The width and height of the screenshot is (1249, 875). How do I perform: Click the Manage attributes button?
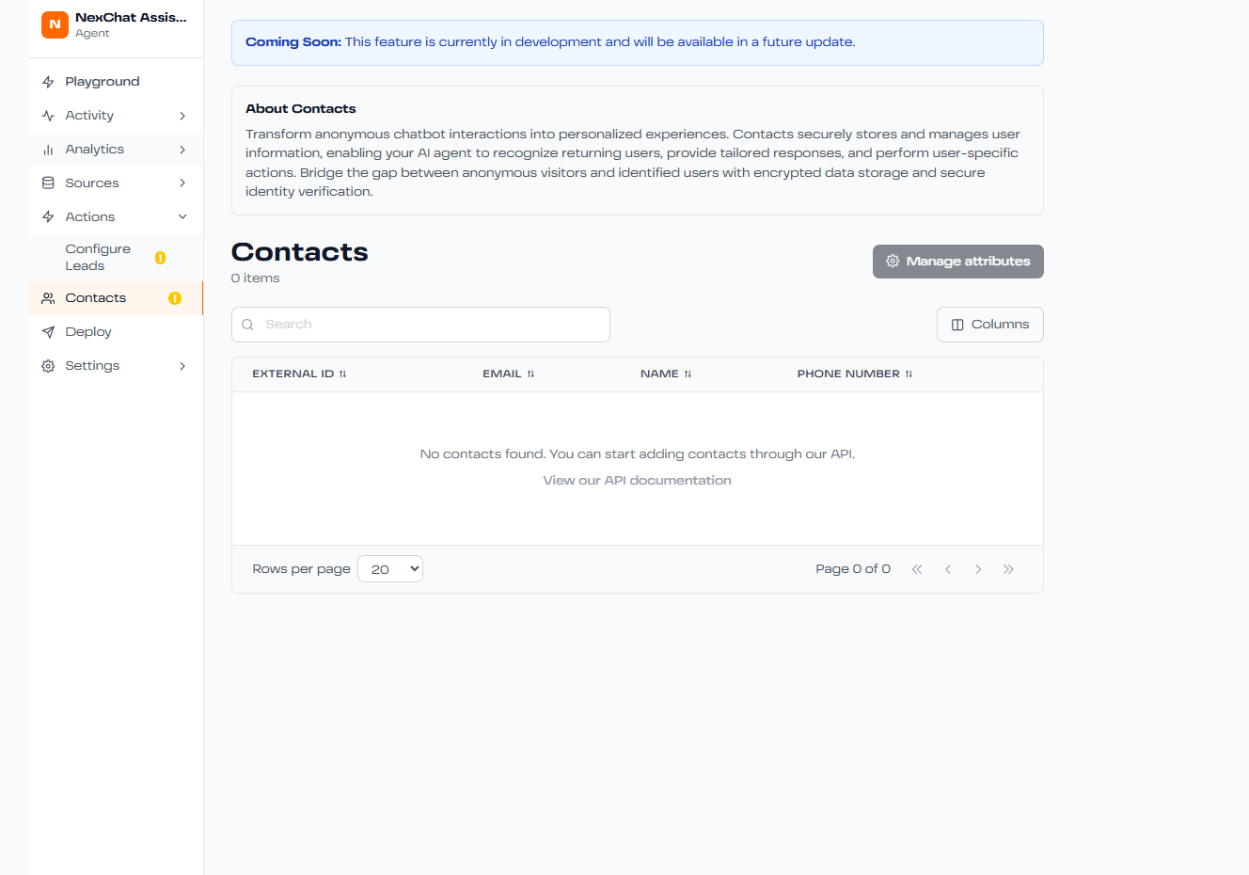(x=957, y=262)
